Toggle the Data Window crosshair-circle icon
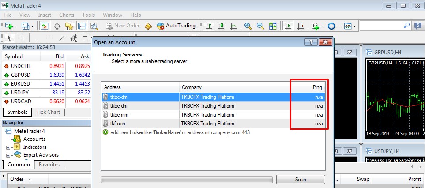This screenshot has width=425, height=188. coord(57,26)
